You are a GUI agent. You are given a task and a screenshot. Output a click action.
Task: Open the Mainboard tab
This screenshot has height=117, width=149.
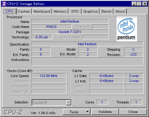[42, 11]
